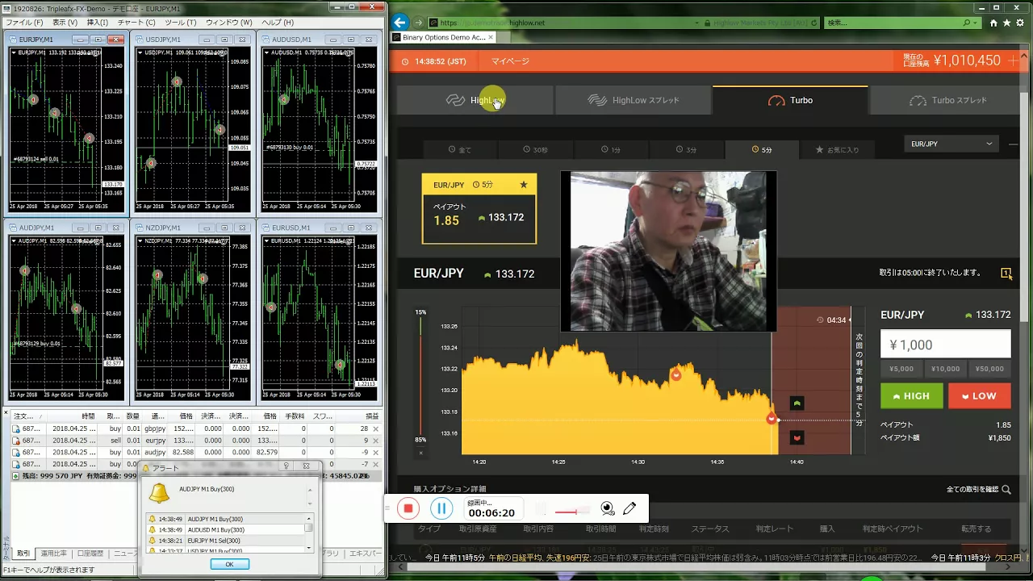Filter by 全て expiry time
Viewport: 1033px width, 581px height.
coord(460,150)
